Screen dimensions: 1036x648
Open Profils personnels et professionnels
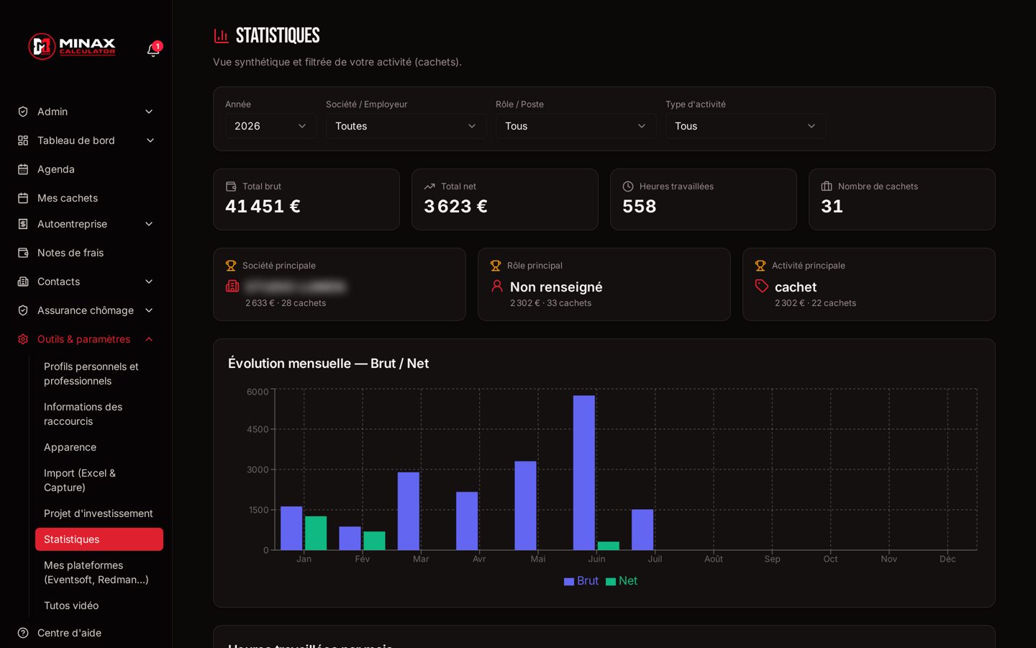coord(99,374)
